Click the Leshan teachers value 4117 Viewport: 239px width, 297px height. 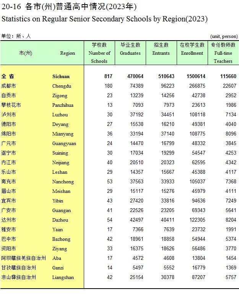coord(231,172)
